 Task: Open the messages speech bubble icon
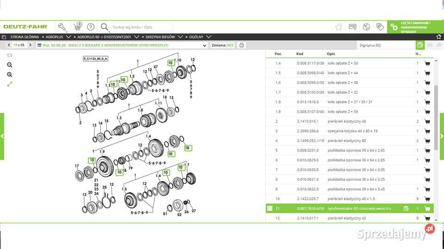pos(352,27)
